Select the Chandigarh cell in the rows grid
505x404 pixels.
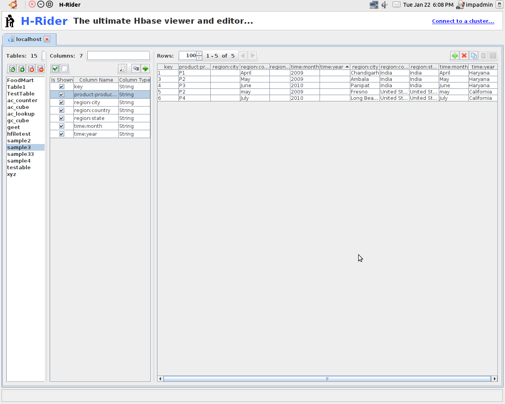tap(365, 73)
